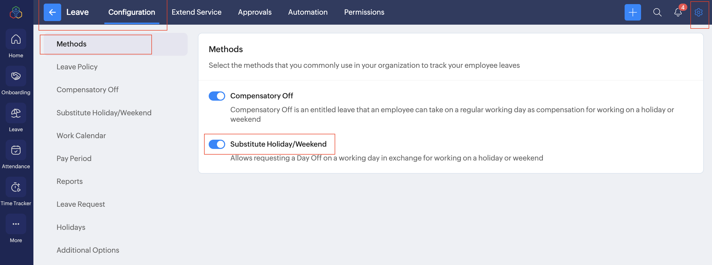
Task: Open the Time Tracker icon
Action: 16,187
